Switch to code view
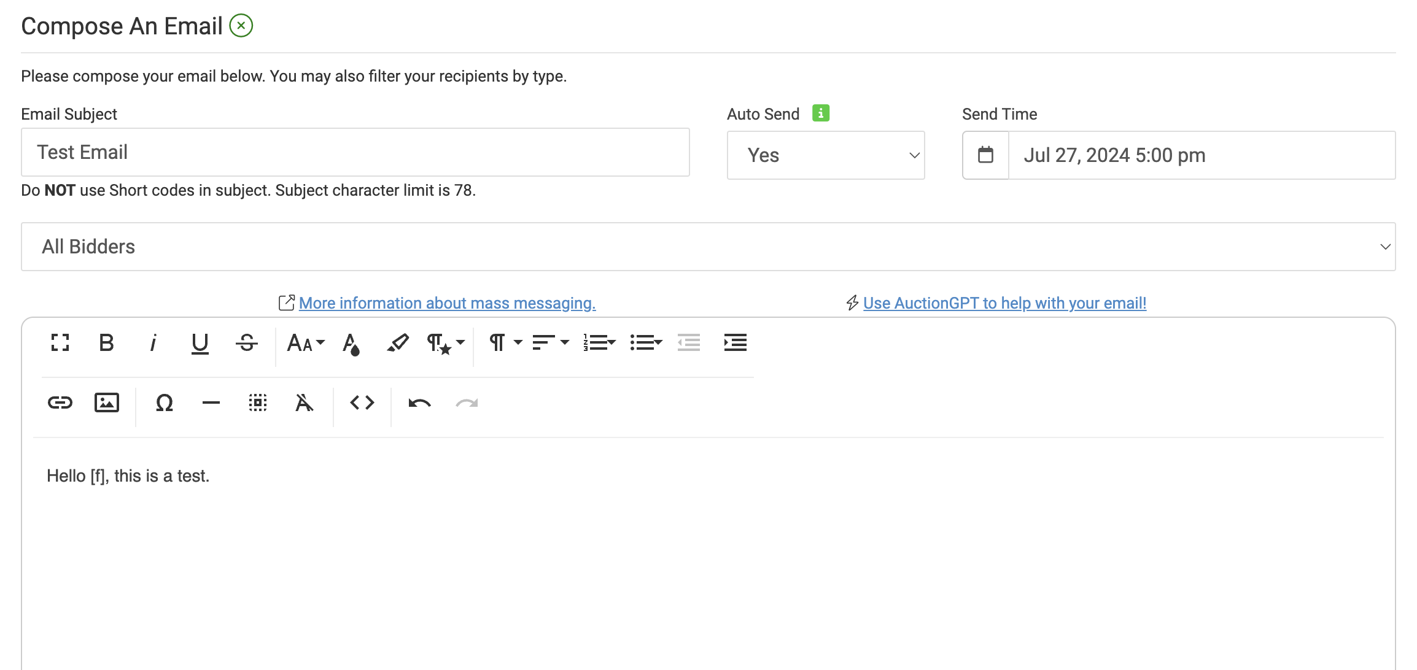Screen dimensions: 1417x670 click(362, 402)
